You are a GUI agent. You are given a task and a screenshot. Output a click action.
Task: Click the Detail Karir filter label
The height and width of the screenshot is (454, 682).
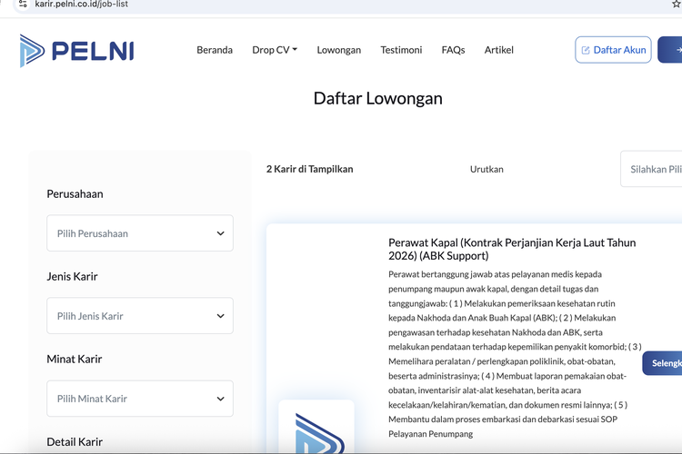(x=75, y=442)
